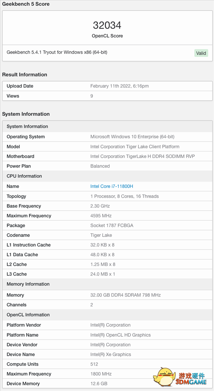Select Microsoft Windows 10 Enterprise (64-bit) value
Image resolution: width=214 pixels, height=391 pixels.
click(x=132, y=137)
